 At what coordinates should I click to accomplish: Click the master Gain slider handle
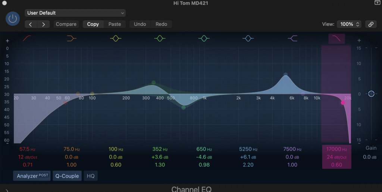(371, 94)
